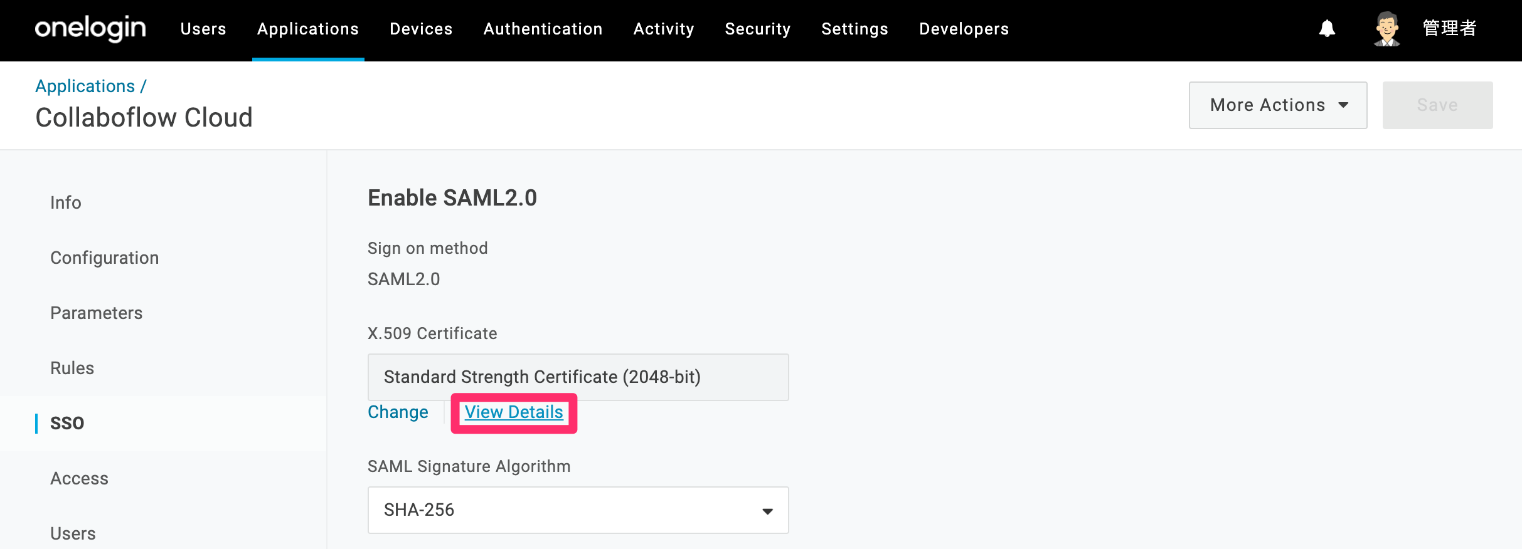Open the Activity menu

tap(664, 29)
